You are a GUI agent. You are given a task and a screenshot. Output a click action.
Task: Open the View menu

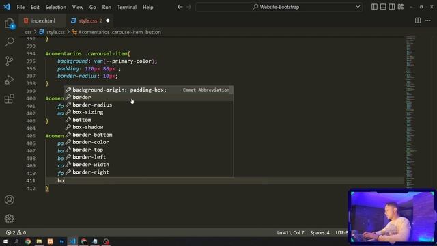78,8
